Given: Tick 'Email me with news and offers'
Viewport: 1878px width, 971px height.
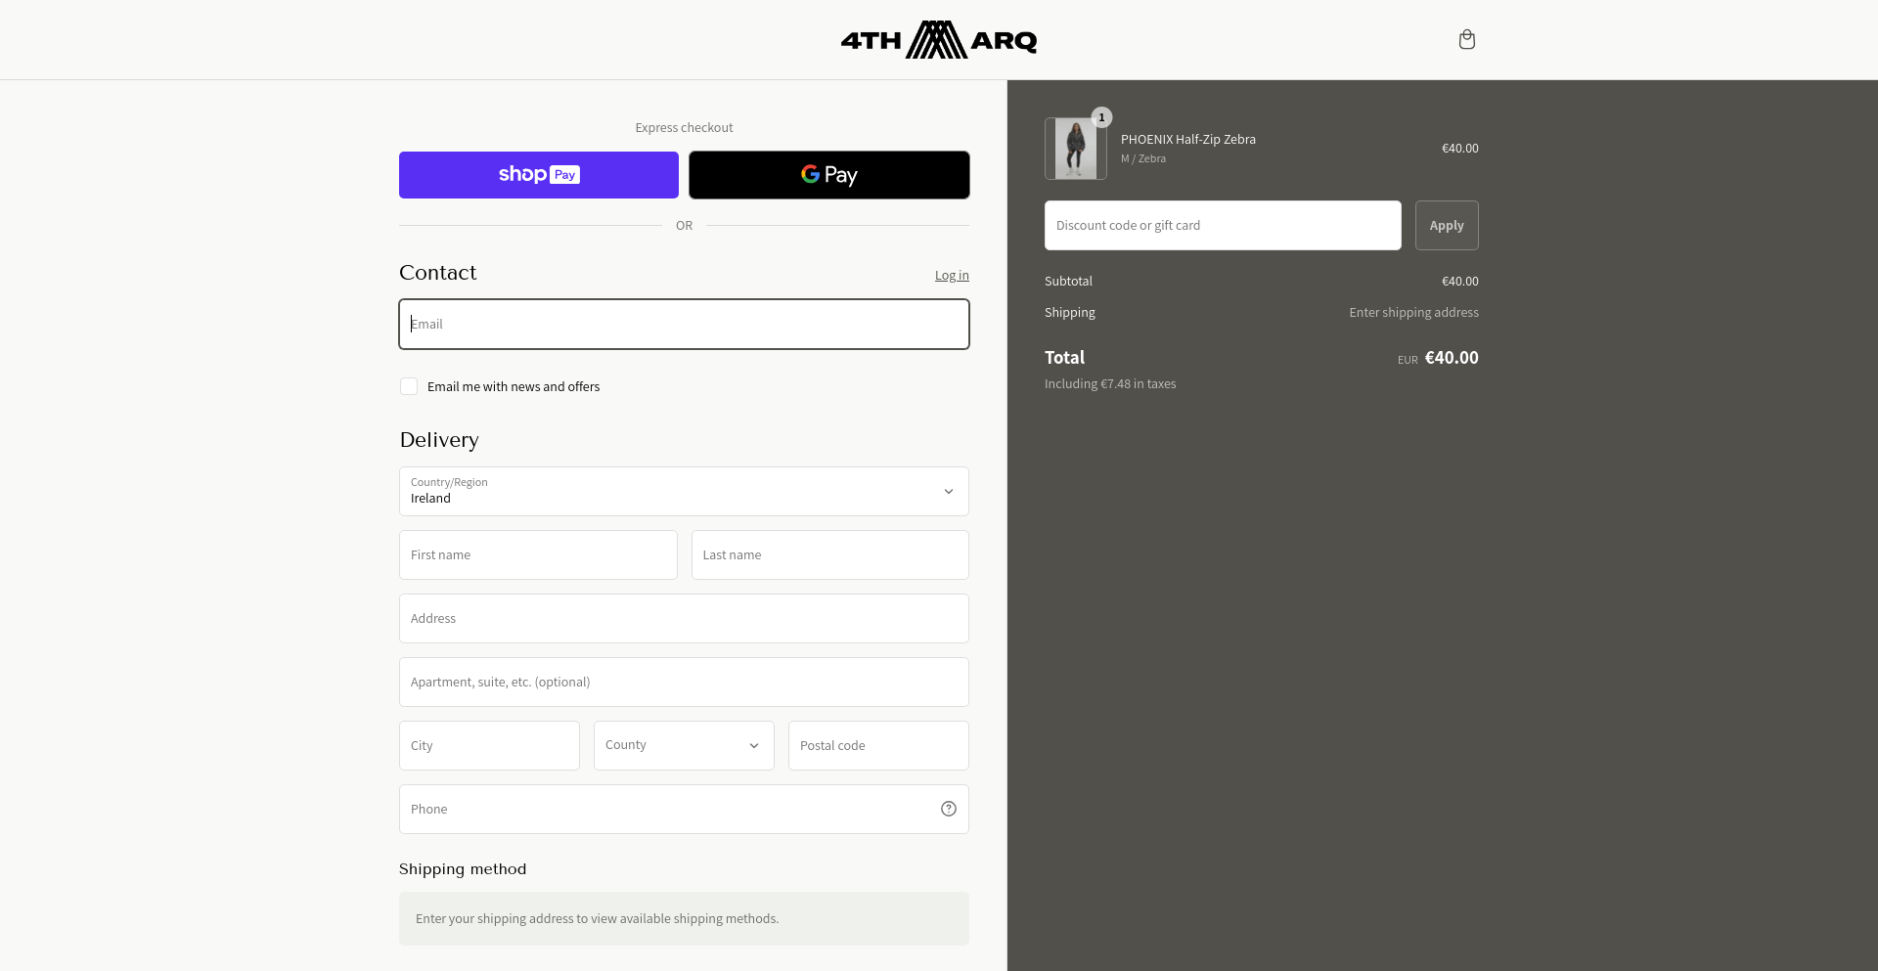Looking at the screenshot, I should click(409, 386).
